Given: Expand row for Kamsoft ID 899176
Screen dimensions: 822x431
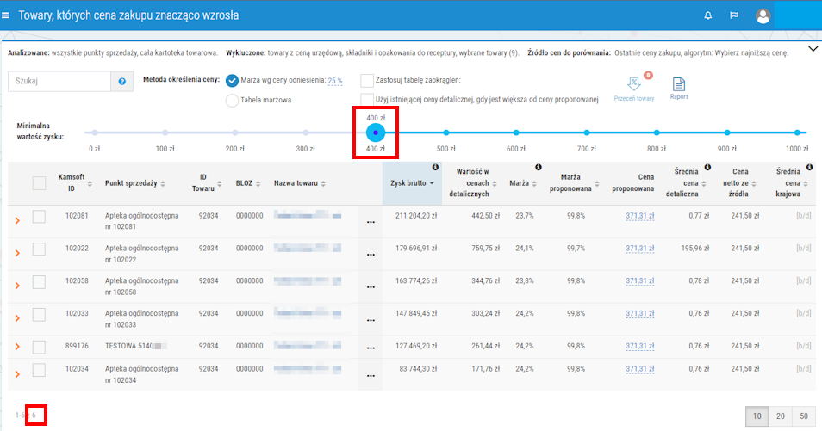Looking at the screenshot, I should (x=16, y=347).
